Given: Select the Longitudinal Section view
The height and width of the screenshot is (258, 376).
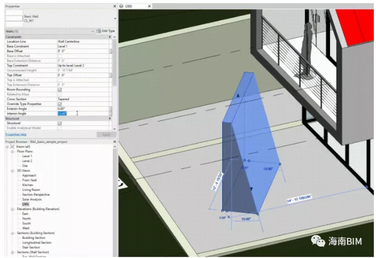Looking at the screenshot, I should tap(37, 242).
